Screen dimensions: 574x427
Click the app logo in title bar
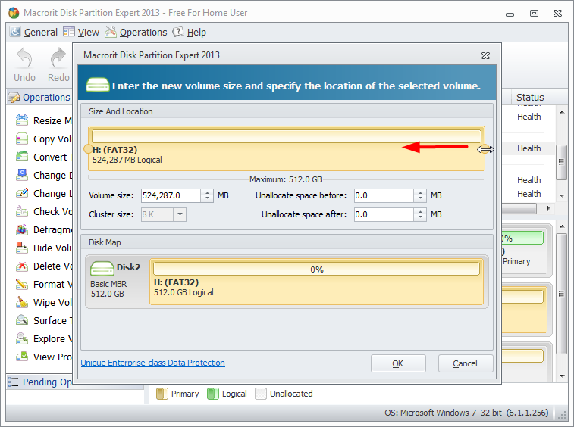click(x=14, y=13)
